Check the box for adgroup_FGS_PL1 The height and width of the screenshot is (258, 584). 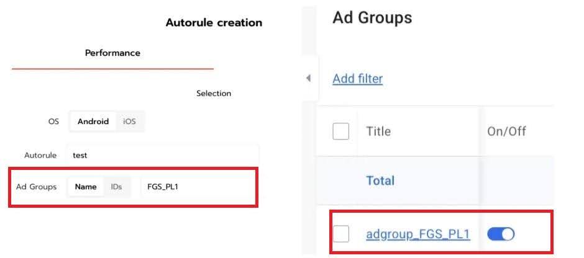coord(340,234)
